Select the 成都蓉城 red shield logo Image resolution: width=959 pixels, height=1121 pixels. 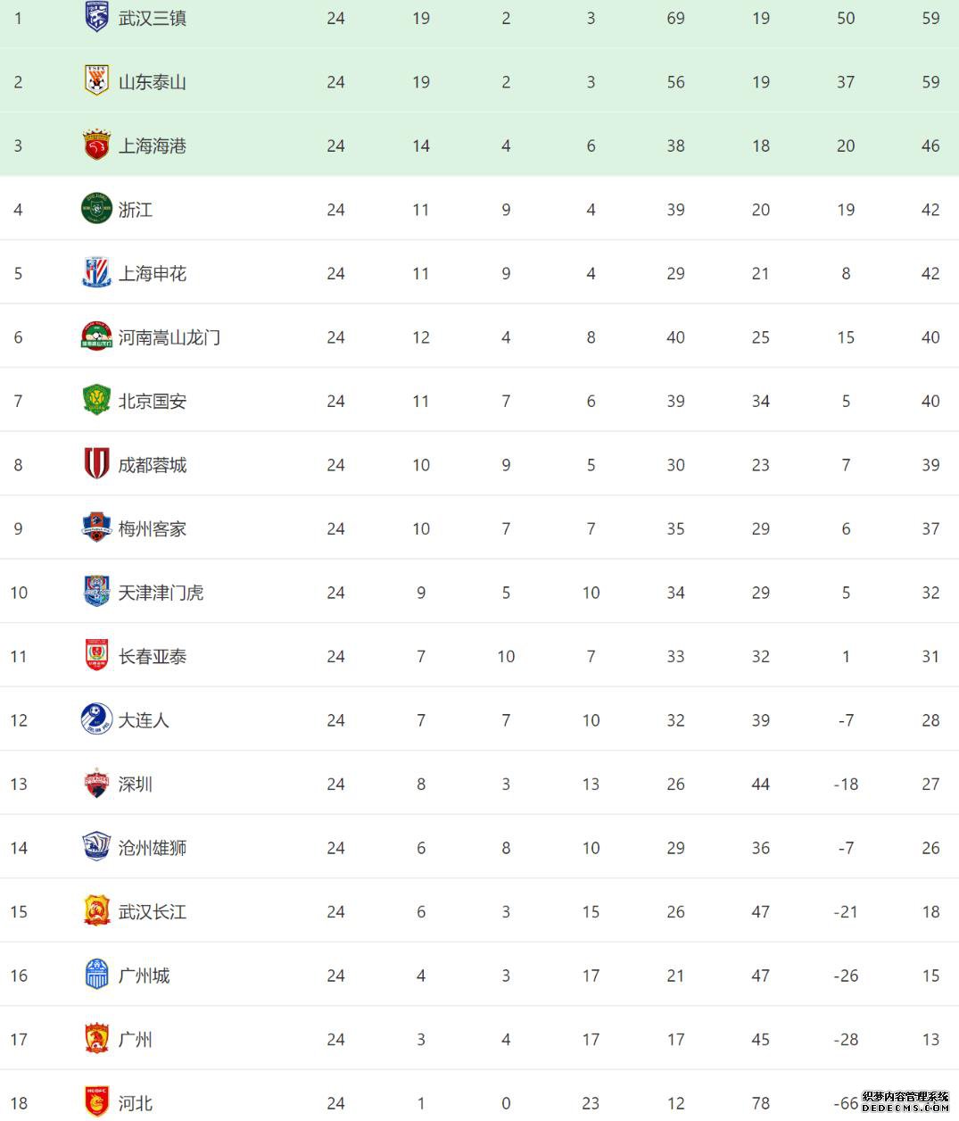[x=96, y=464]
